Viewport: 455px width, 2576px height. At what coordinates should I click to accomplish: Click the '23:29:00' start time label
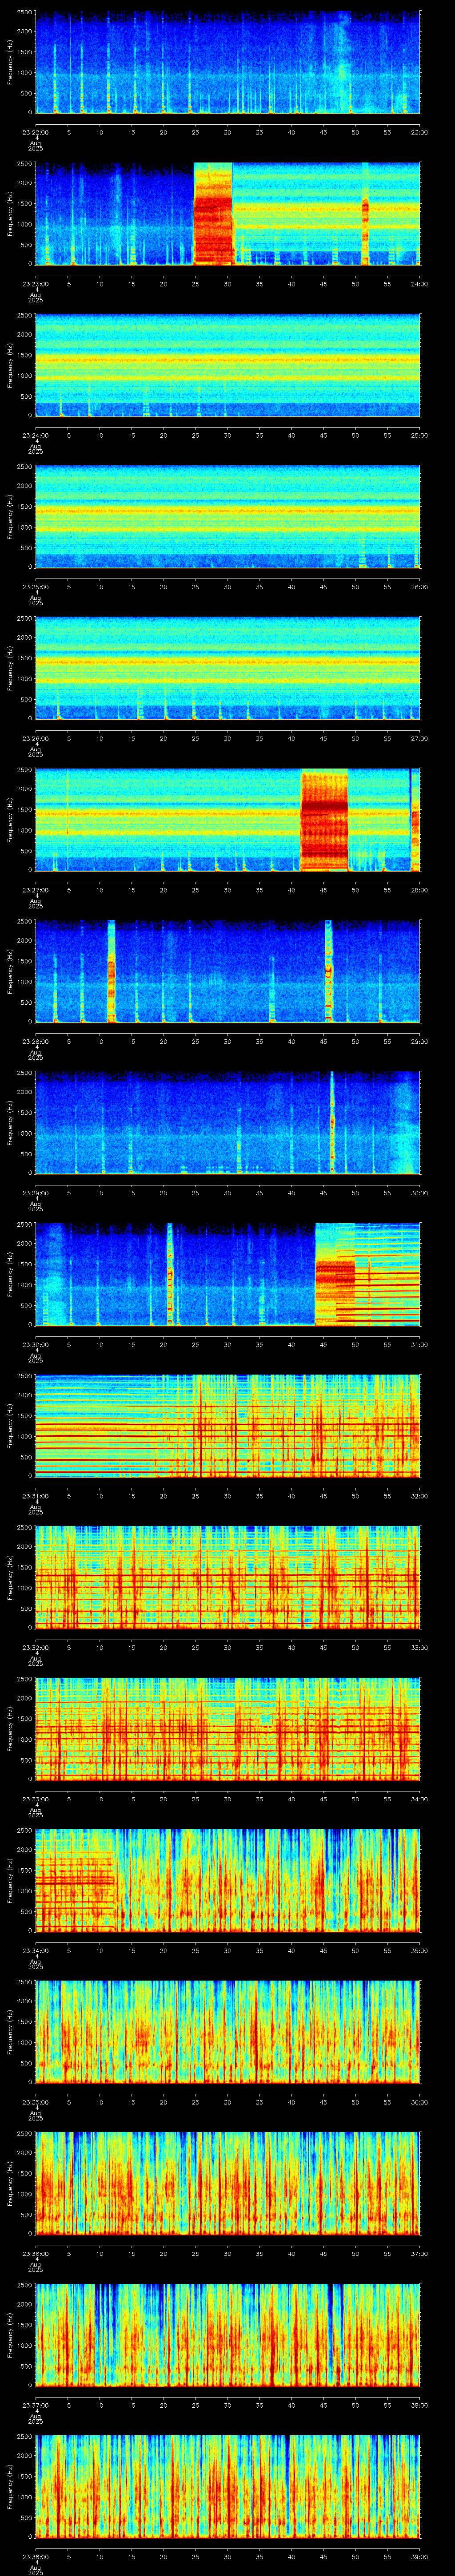(x=35, y=1193)
